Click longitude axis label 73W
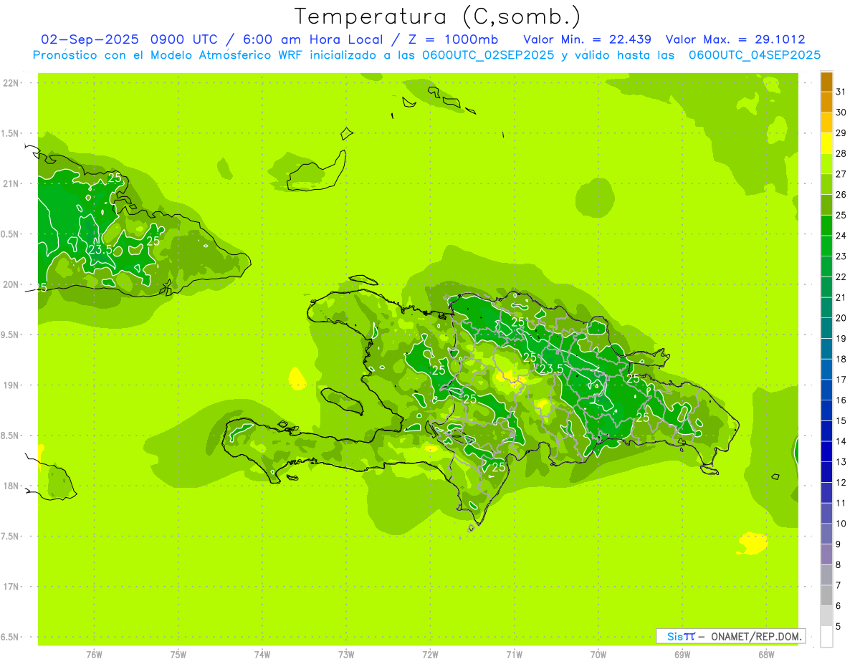 (346, 654)
